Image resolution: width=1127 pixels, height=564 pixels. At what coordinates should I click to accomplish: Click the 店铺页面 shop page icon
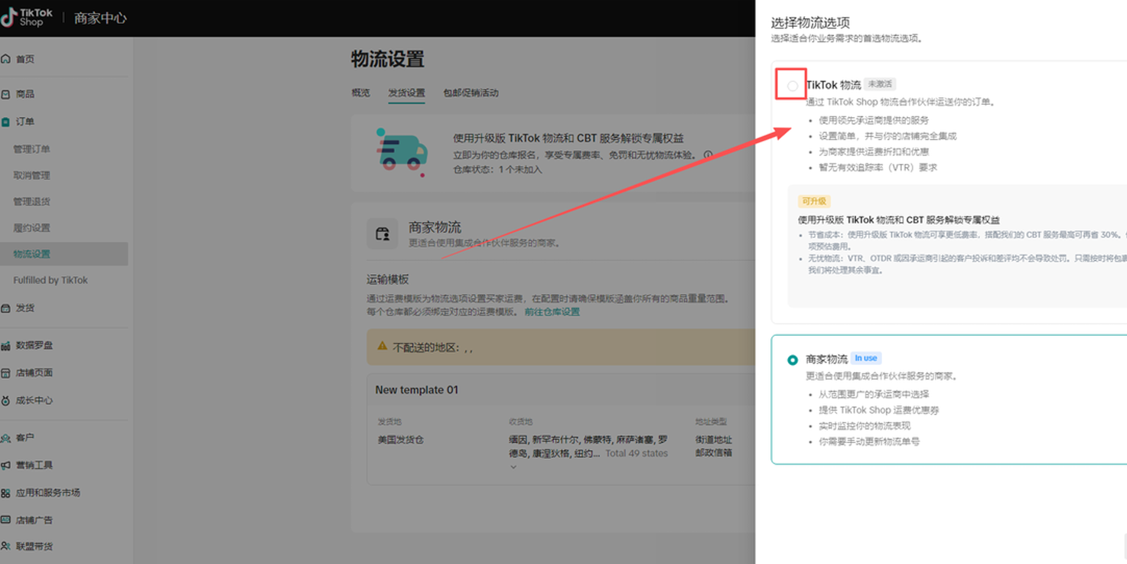tap(8, 372)
